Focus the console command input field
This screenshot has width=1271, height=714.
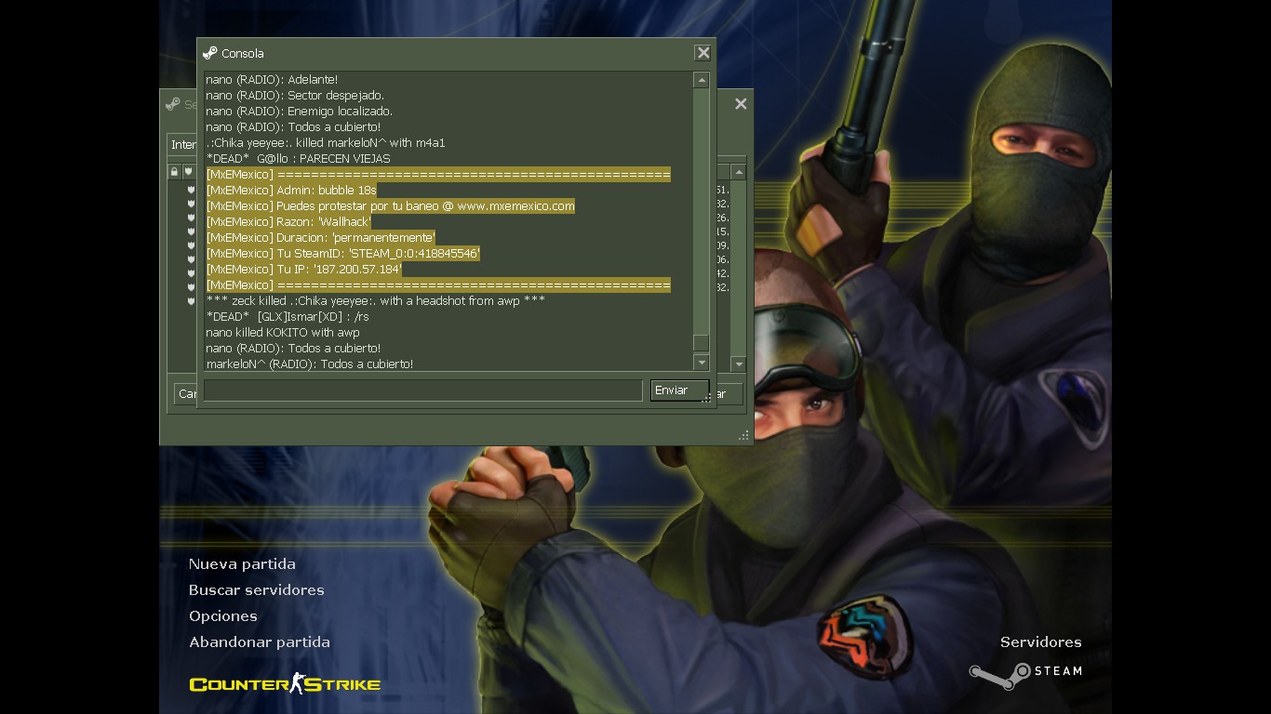point(422,390)
